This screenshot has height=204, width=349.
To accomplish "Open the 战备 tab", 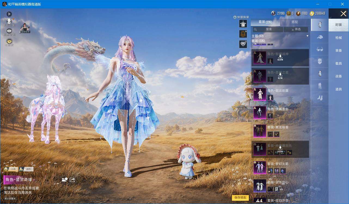I will coord(339,76).
